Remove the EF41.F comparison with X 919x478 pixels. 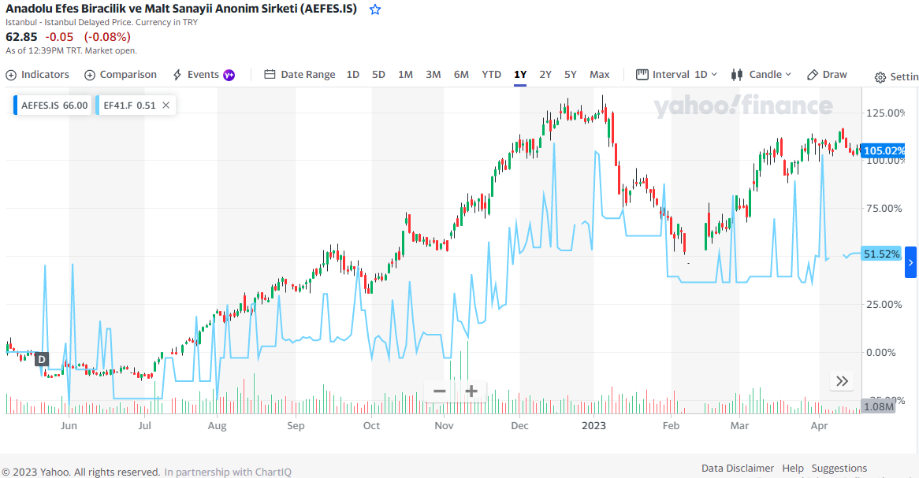pos(166,106)
